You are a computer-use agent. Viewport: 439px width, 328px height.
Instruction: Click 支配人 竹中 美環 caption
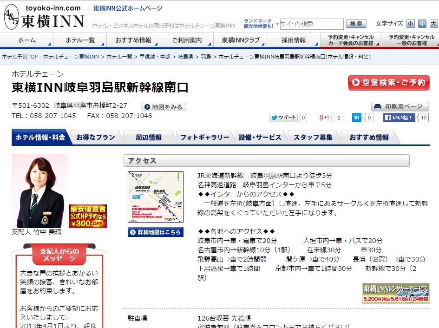(36, 232)
